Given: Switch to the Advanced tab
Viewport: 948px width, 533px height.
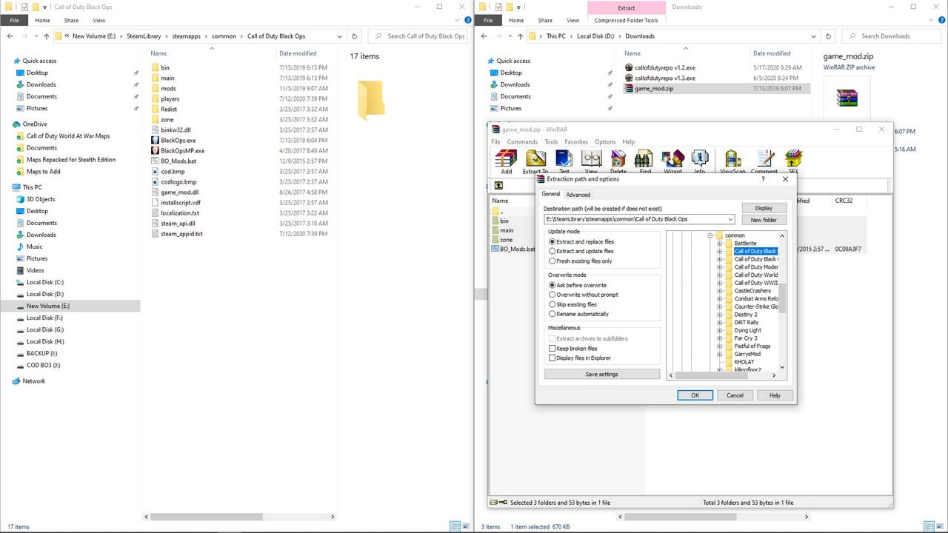Looking at the screenshot, I should pos(578,195).
